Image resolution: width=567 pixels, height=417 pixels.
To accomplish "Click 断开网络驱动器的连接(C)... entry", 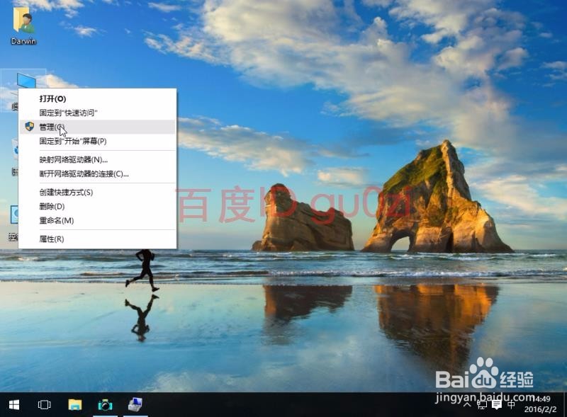I will [97, 174].
